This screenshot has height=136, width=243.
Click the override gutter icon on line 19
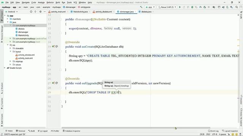tap(53, 46)
